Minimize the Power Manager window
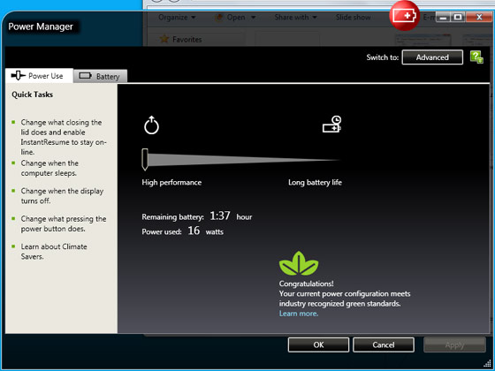495x371 pixels. coord(443,17)
